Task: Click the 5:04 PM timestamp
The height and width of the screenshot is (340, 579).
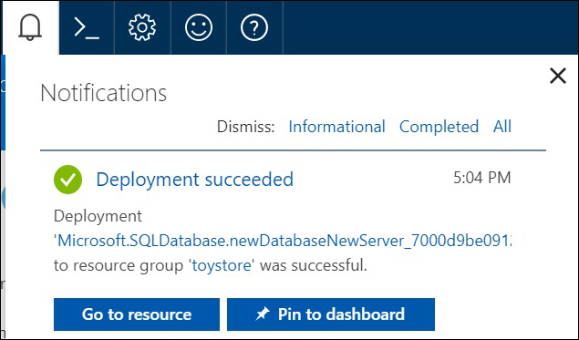Action: (481, 178)
